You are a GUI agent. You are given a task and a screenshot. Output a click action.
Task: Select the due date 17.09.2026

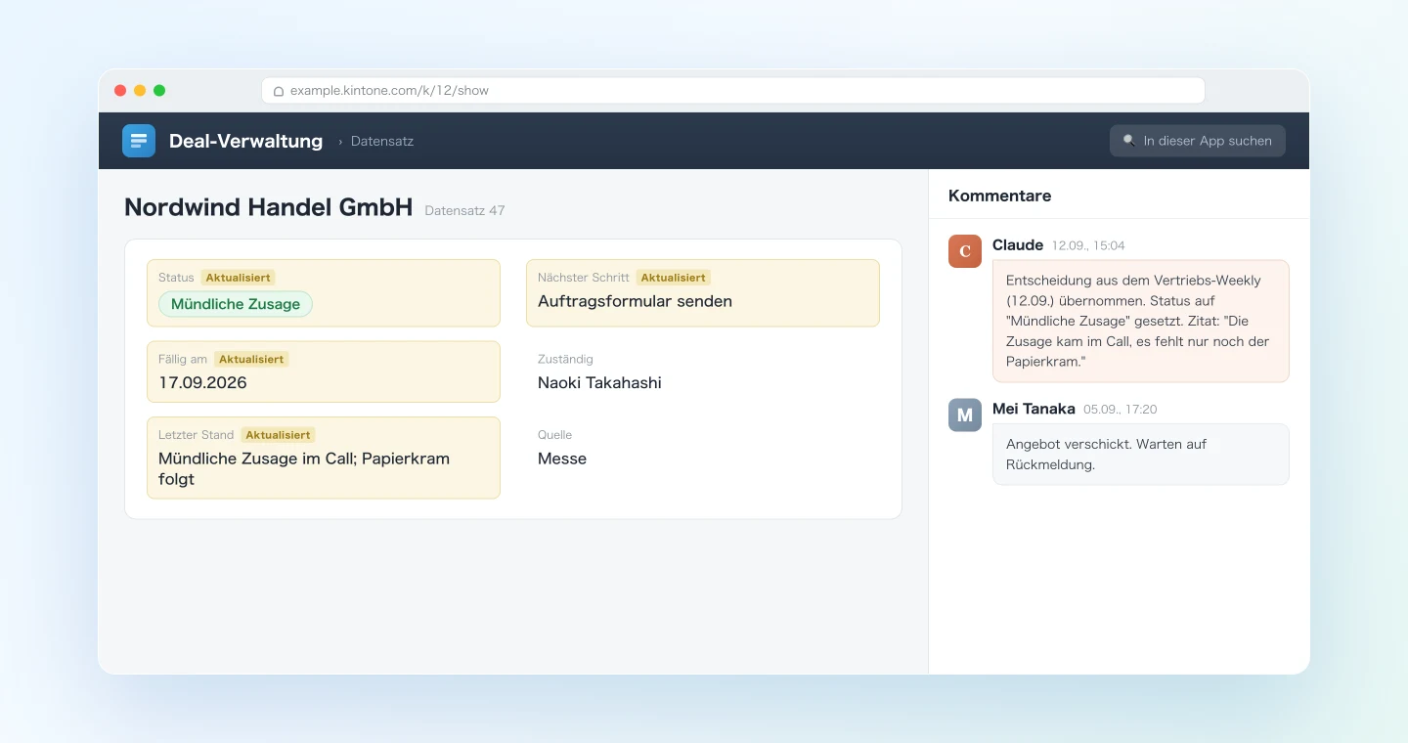(202, 382)
